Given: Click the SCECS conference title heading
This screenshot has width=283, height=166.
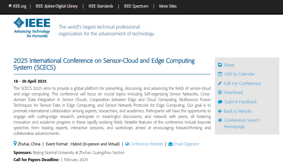Looking at the screenshot, I should 104,64.
